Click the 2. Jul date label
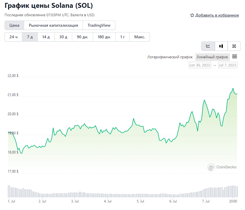 (42, 201)
